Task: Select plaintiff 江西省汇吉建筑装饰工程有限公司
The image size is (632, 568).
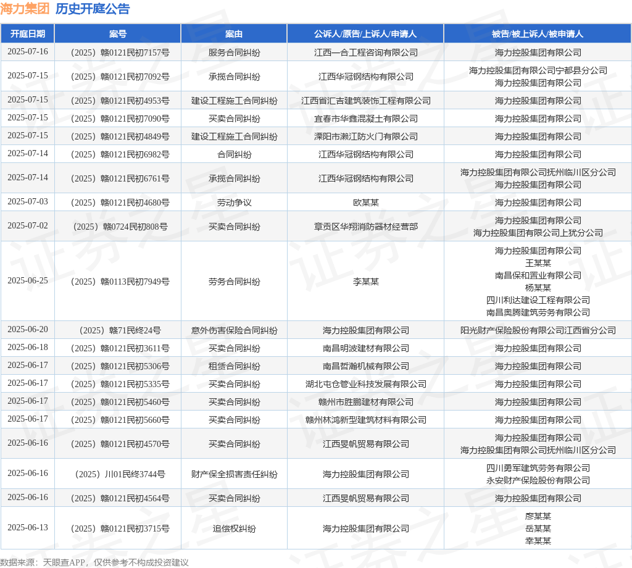Action: click(365, 101)
